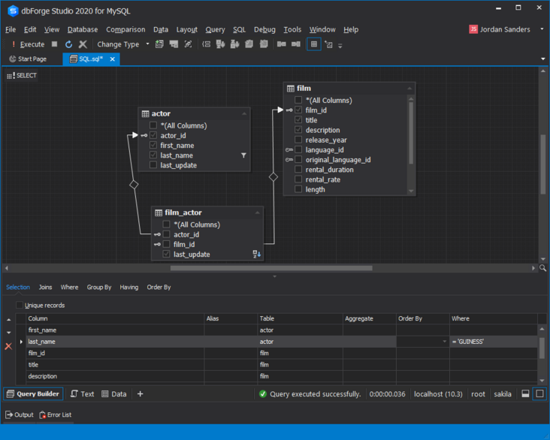Viewport: 550px width, 440px height.
Task: Enable the Unique records checkbox
Action: pyautogui.click(x=20, y=306)
